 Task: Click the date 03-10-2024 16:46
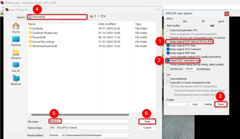click(x=109, y=33)
